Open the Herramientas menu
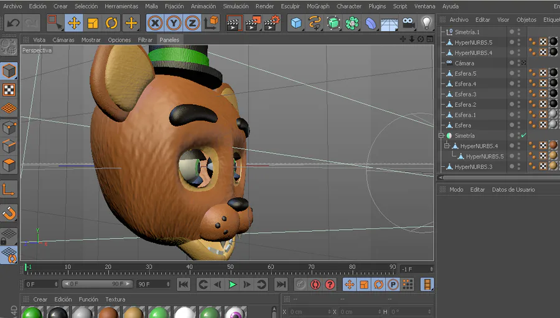The height and width of the screenshot is (318, 560). coord(121,6)
